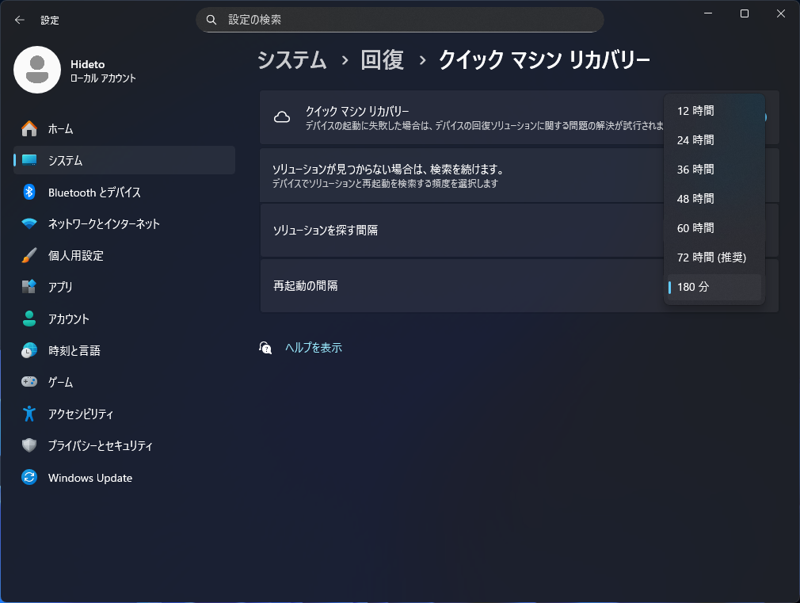Select the 72 時間 (推奨) option
Screen dimensions: 800x603
713,257
